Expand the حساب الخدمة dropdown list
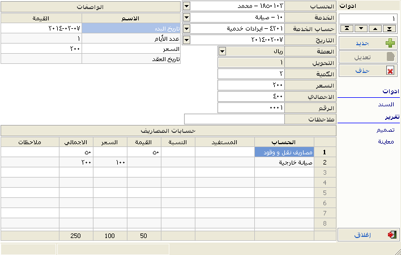This screenshot has height=255, width=401. coord(187,28)
